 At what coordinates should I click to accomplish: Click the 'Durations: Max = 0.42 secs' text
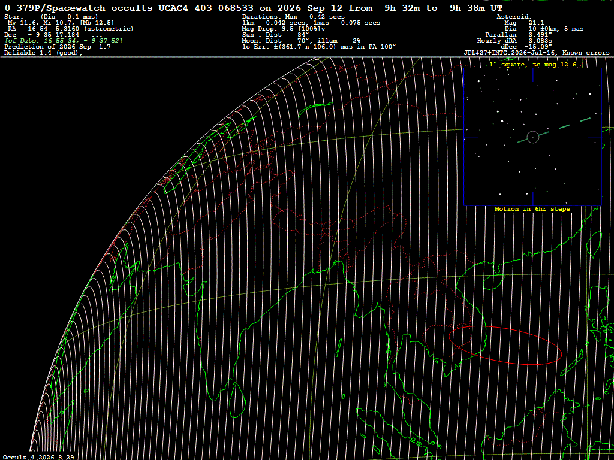pos(293,17)
